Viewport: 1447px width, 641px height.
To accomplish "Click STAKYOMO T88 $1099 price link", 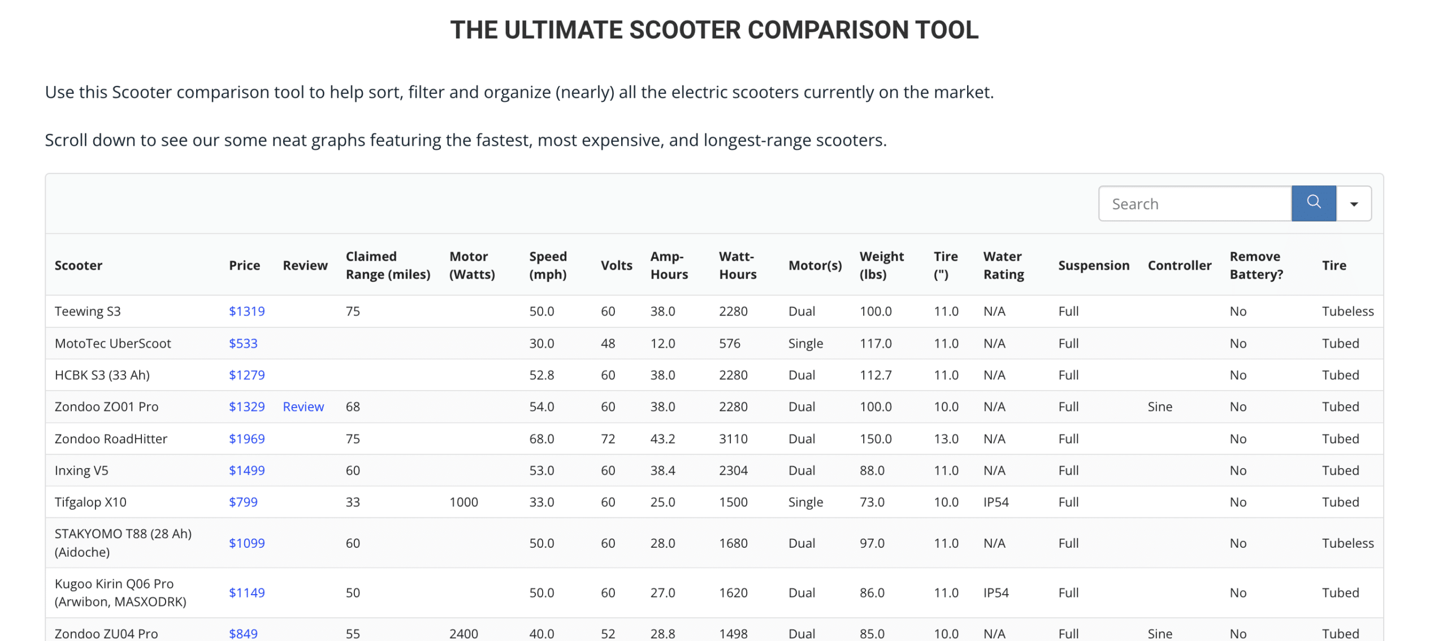I will click(246, 543).
